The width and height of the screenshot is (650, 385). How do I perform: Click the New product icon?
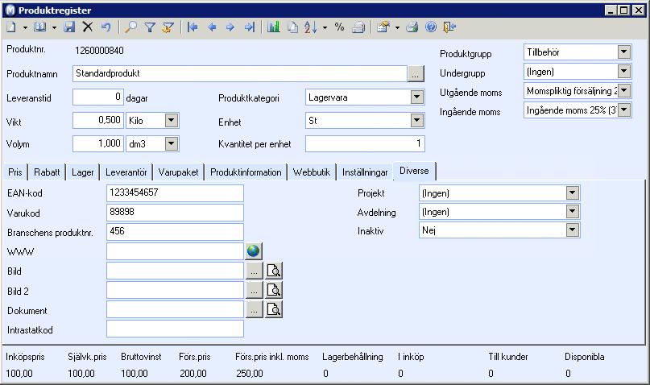[11, 27]
